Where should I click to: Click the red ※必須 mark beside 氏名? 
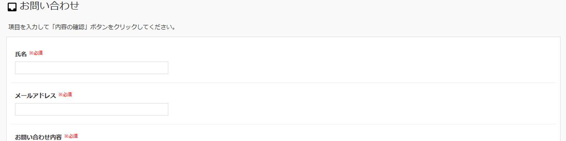pyautogui.click(x=36, y=53)
